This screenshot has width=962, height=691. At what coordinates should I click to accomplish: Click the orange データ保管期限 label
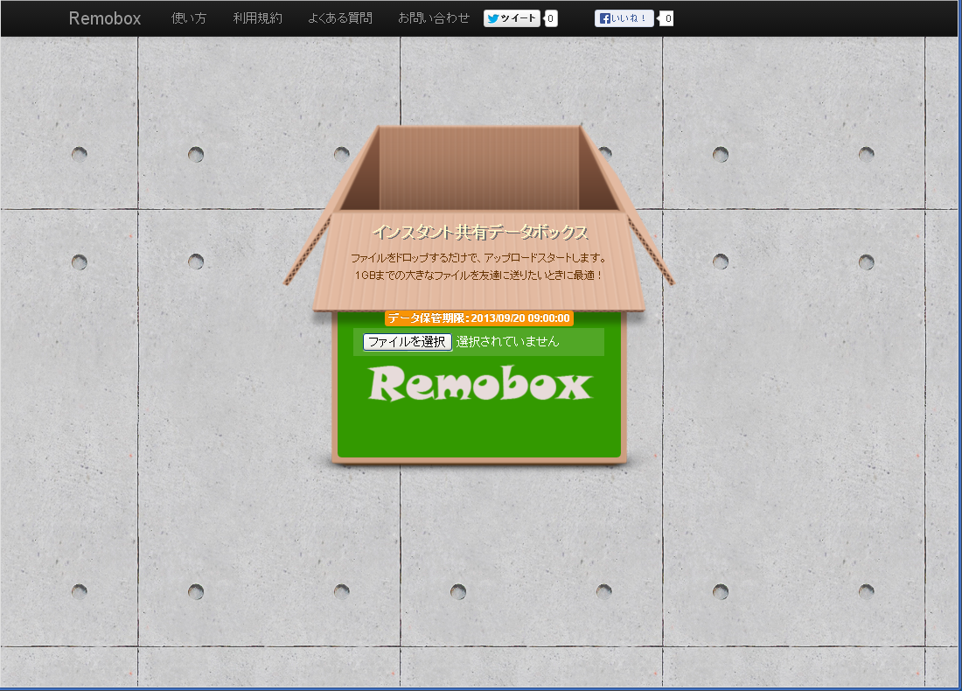[x=479, y=318]
